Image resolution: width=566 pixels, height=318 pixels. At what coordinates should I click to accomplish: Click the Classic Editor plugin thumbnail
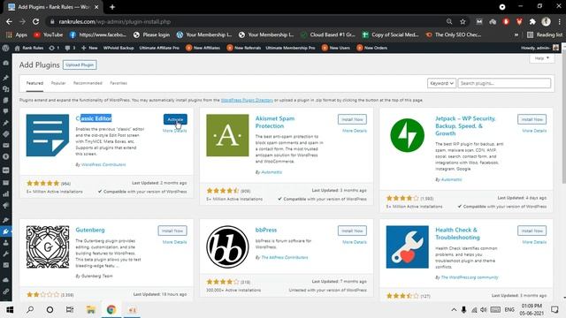click(48, 135)
